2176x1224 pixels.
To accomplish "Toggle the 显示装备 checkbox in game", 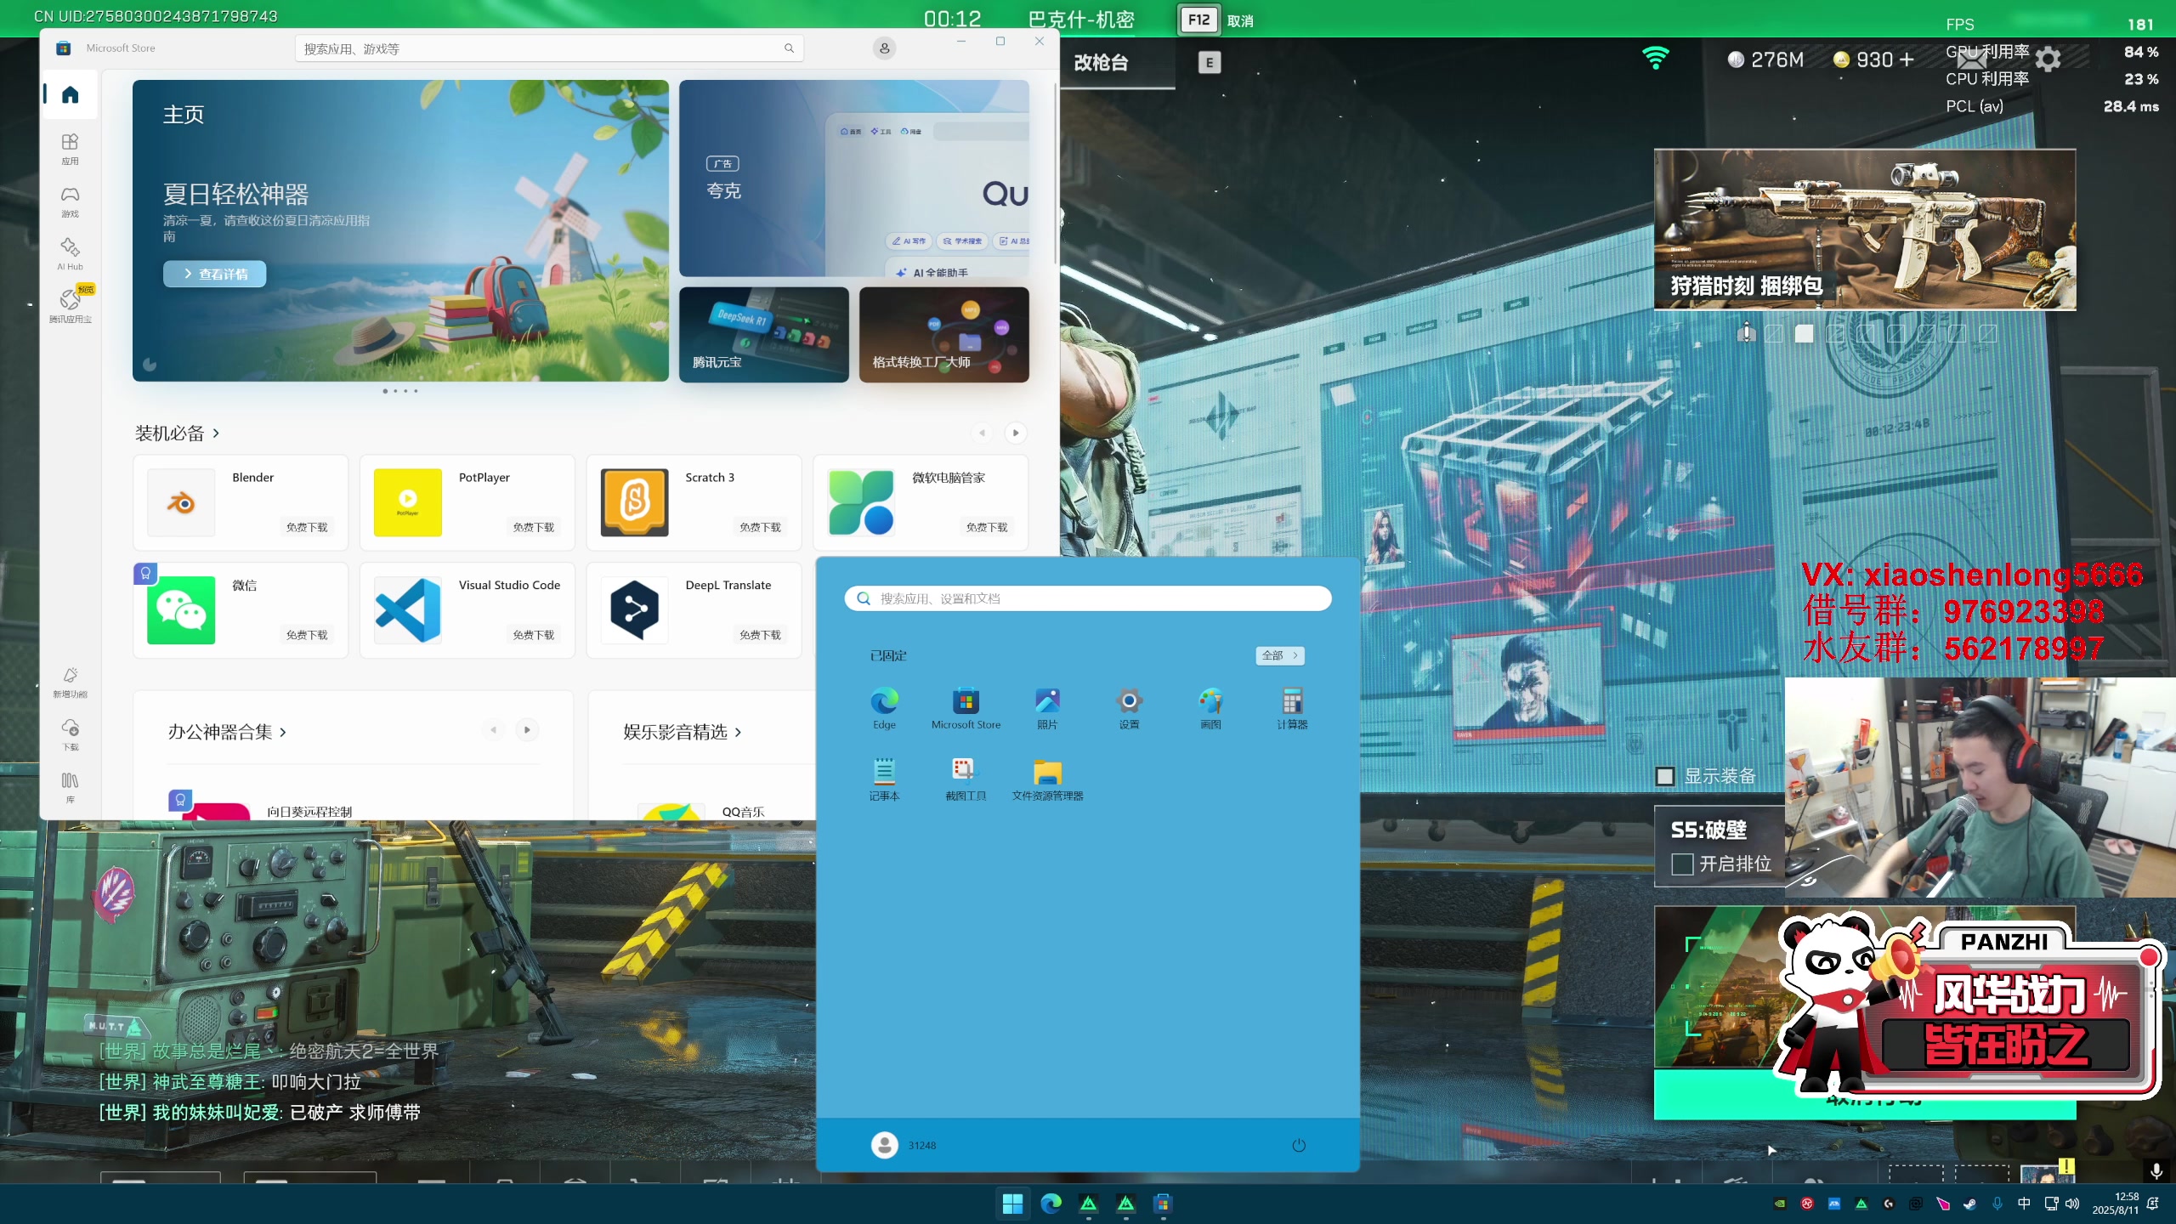I will point(1665,776).
